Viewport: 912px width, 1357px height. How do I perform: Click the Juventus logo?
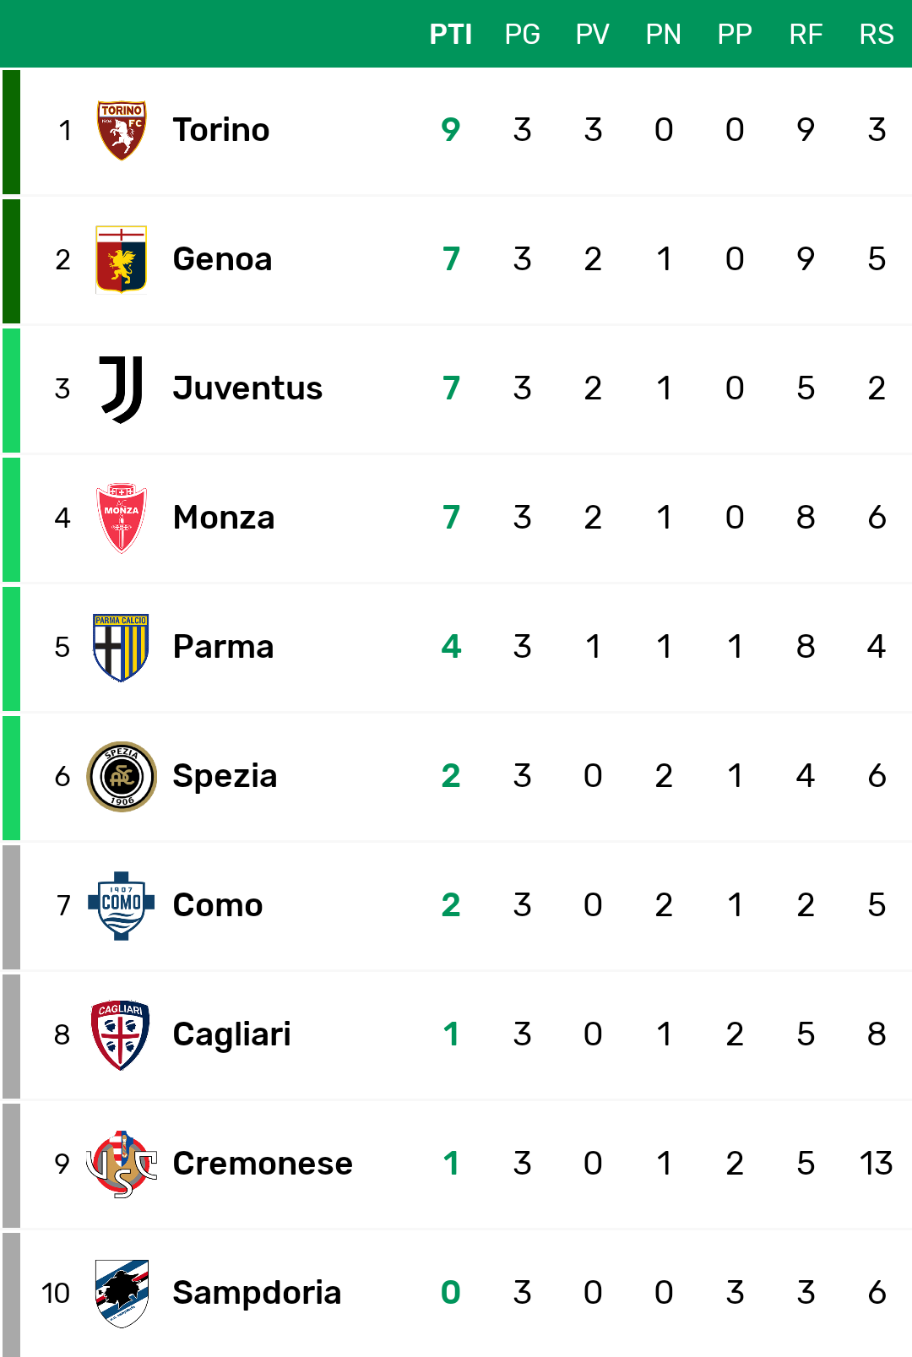click(122, 388)
